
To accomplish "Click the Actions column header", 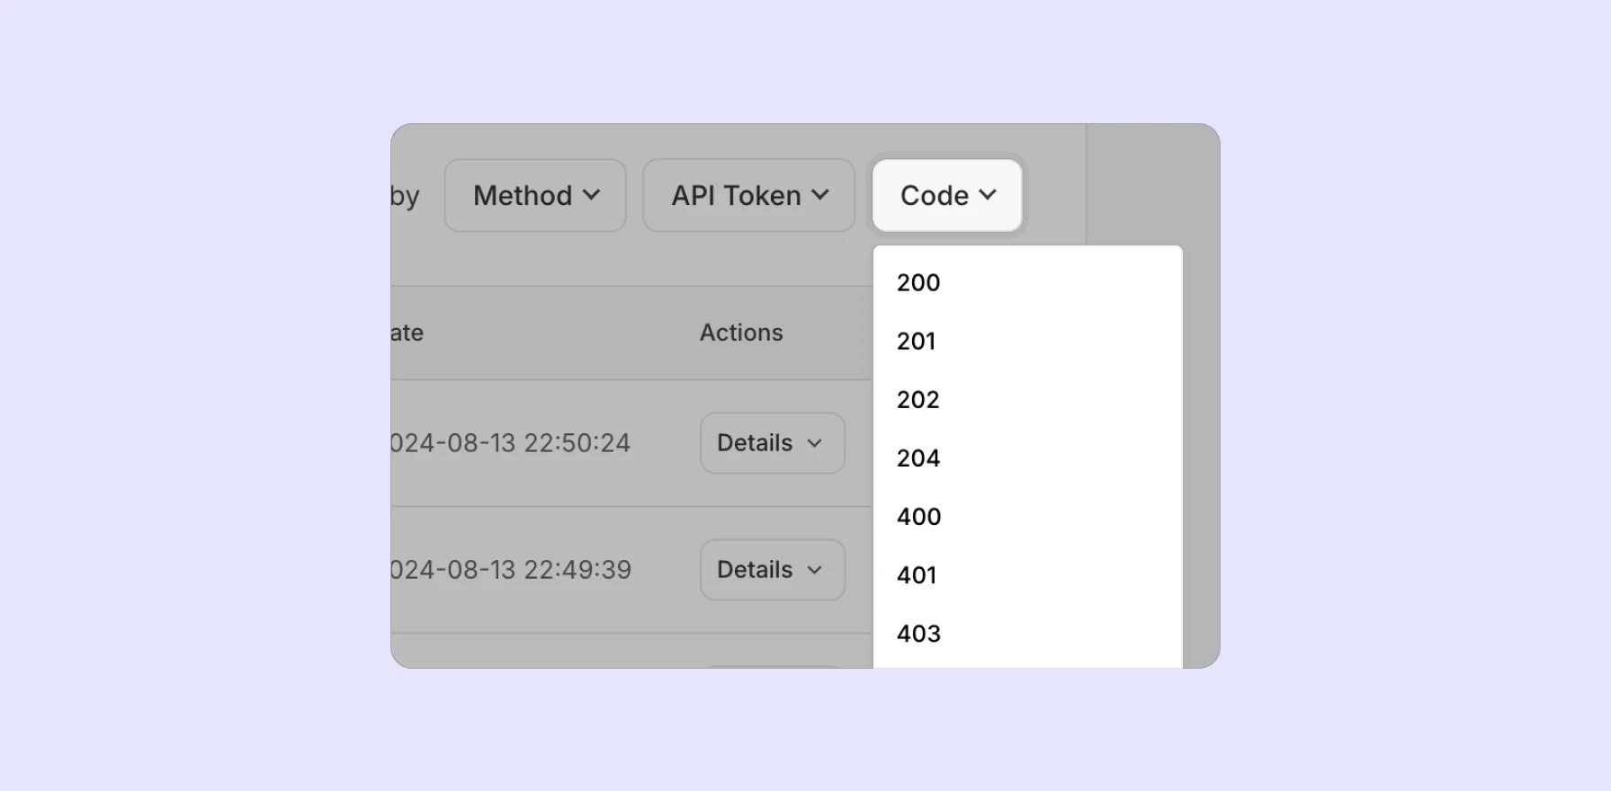I will click(741, 333).
